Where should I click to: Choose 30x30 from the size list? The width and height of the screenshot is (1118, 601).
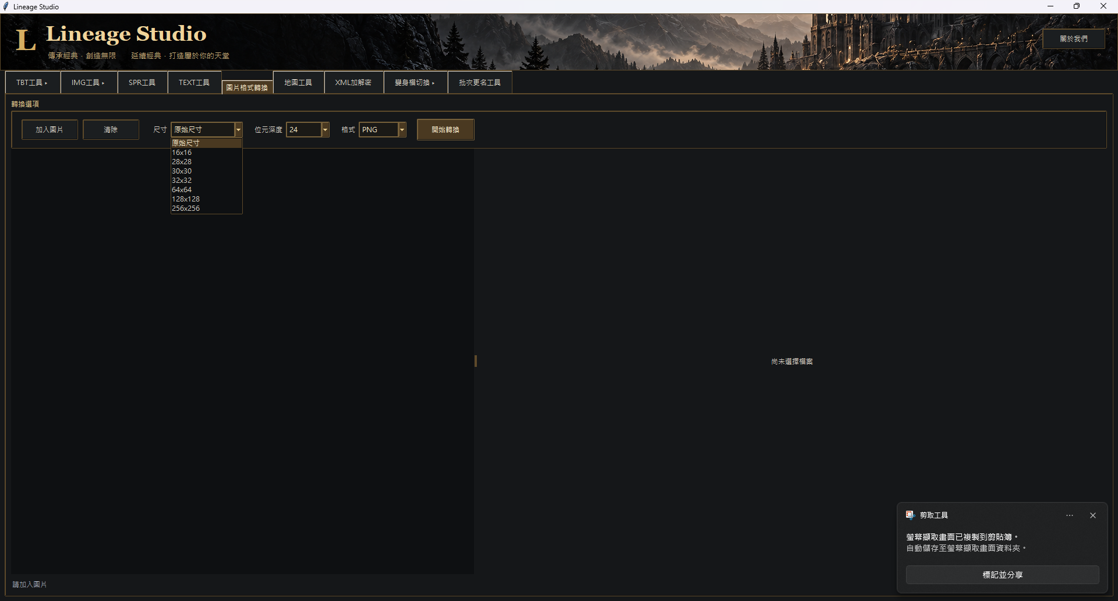point(206,171)
